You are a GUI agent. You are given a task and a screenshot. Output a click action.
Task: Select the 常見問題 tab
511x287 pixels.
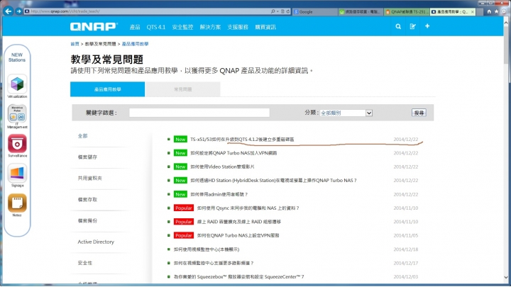[183, 89]
